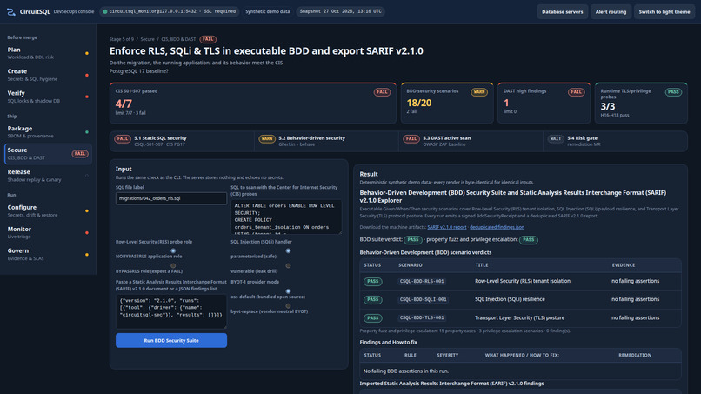Click the FAIL badge beside the breadcrumb

pos(208,39)
